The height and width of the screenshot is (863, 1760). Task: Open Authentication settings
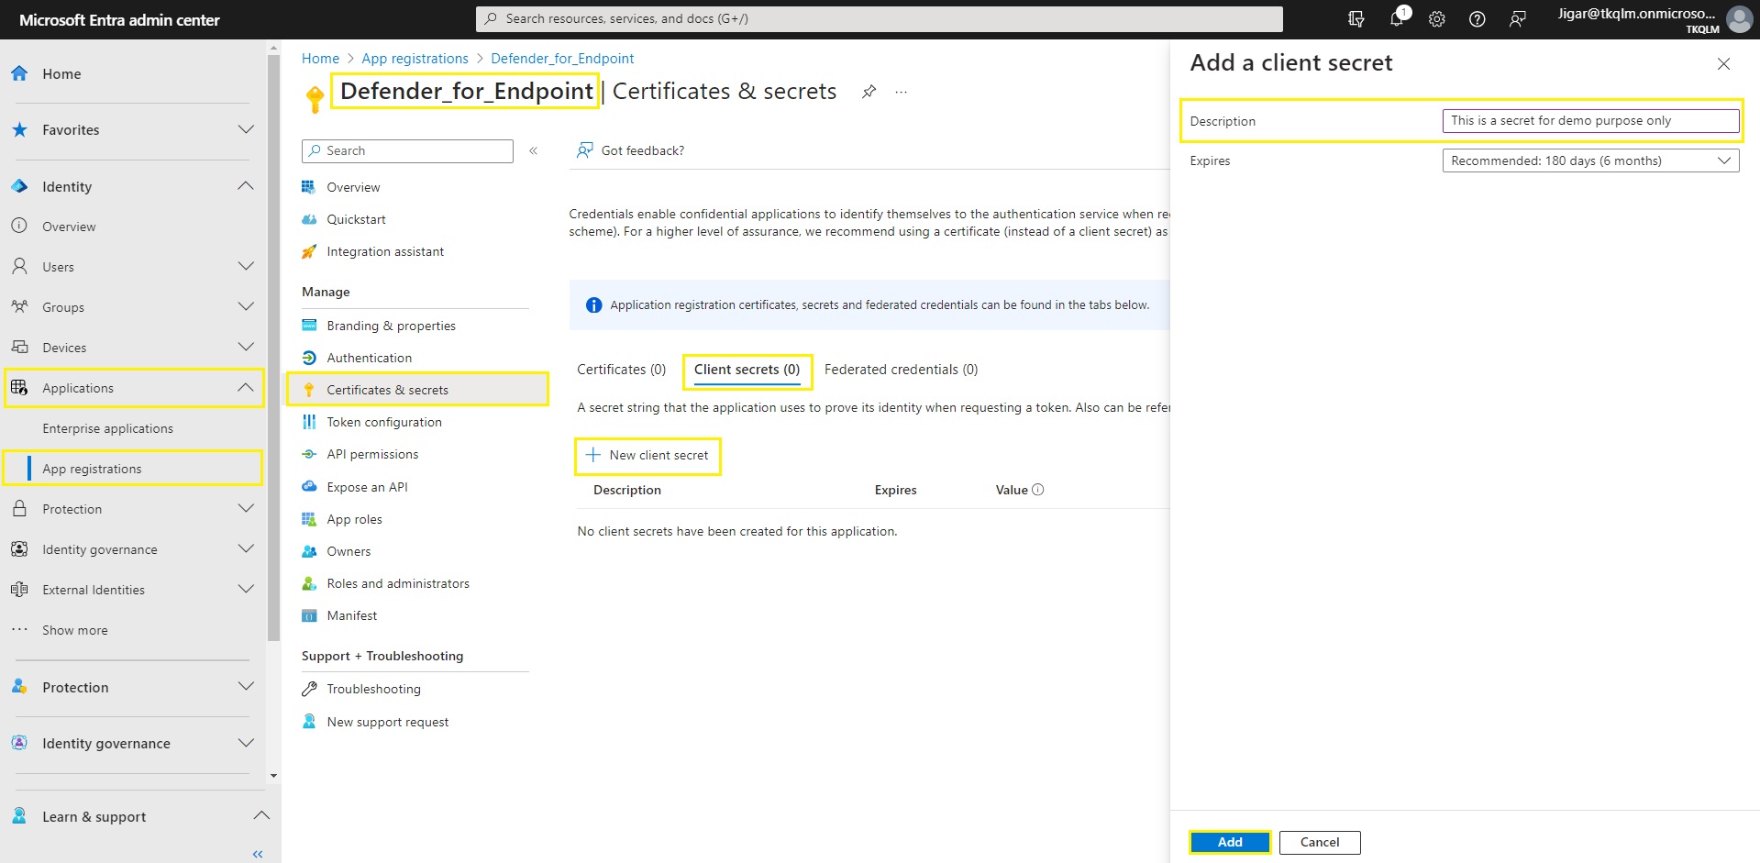(369, 358)
